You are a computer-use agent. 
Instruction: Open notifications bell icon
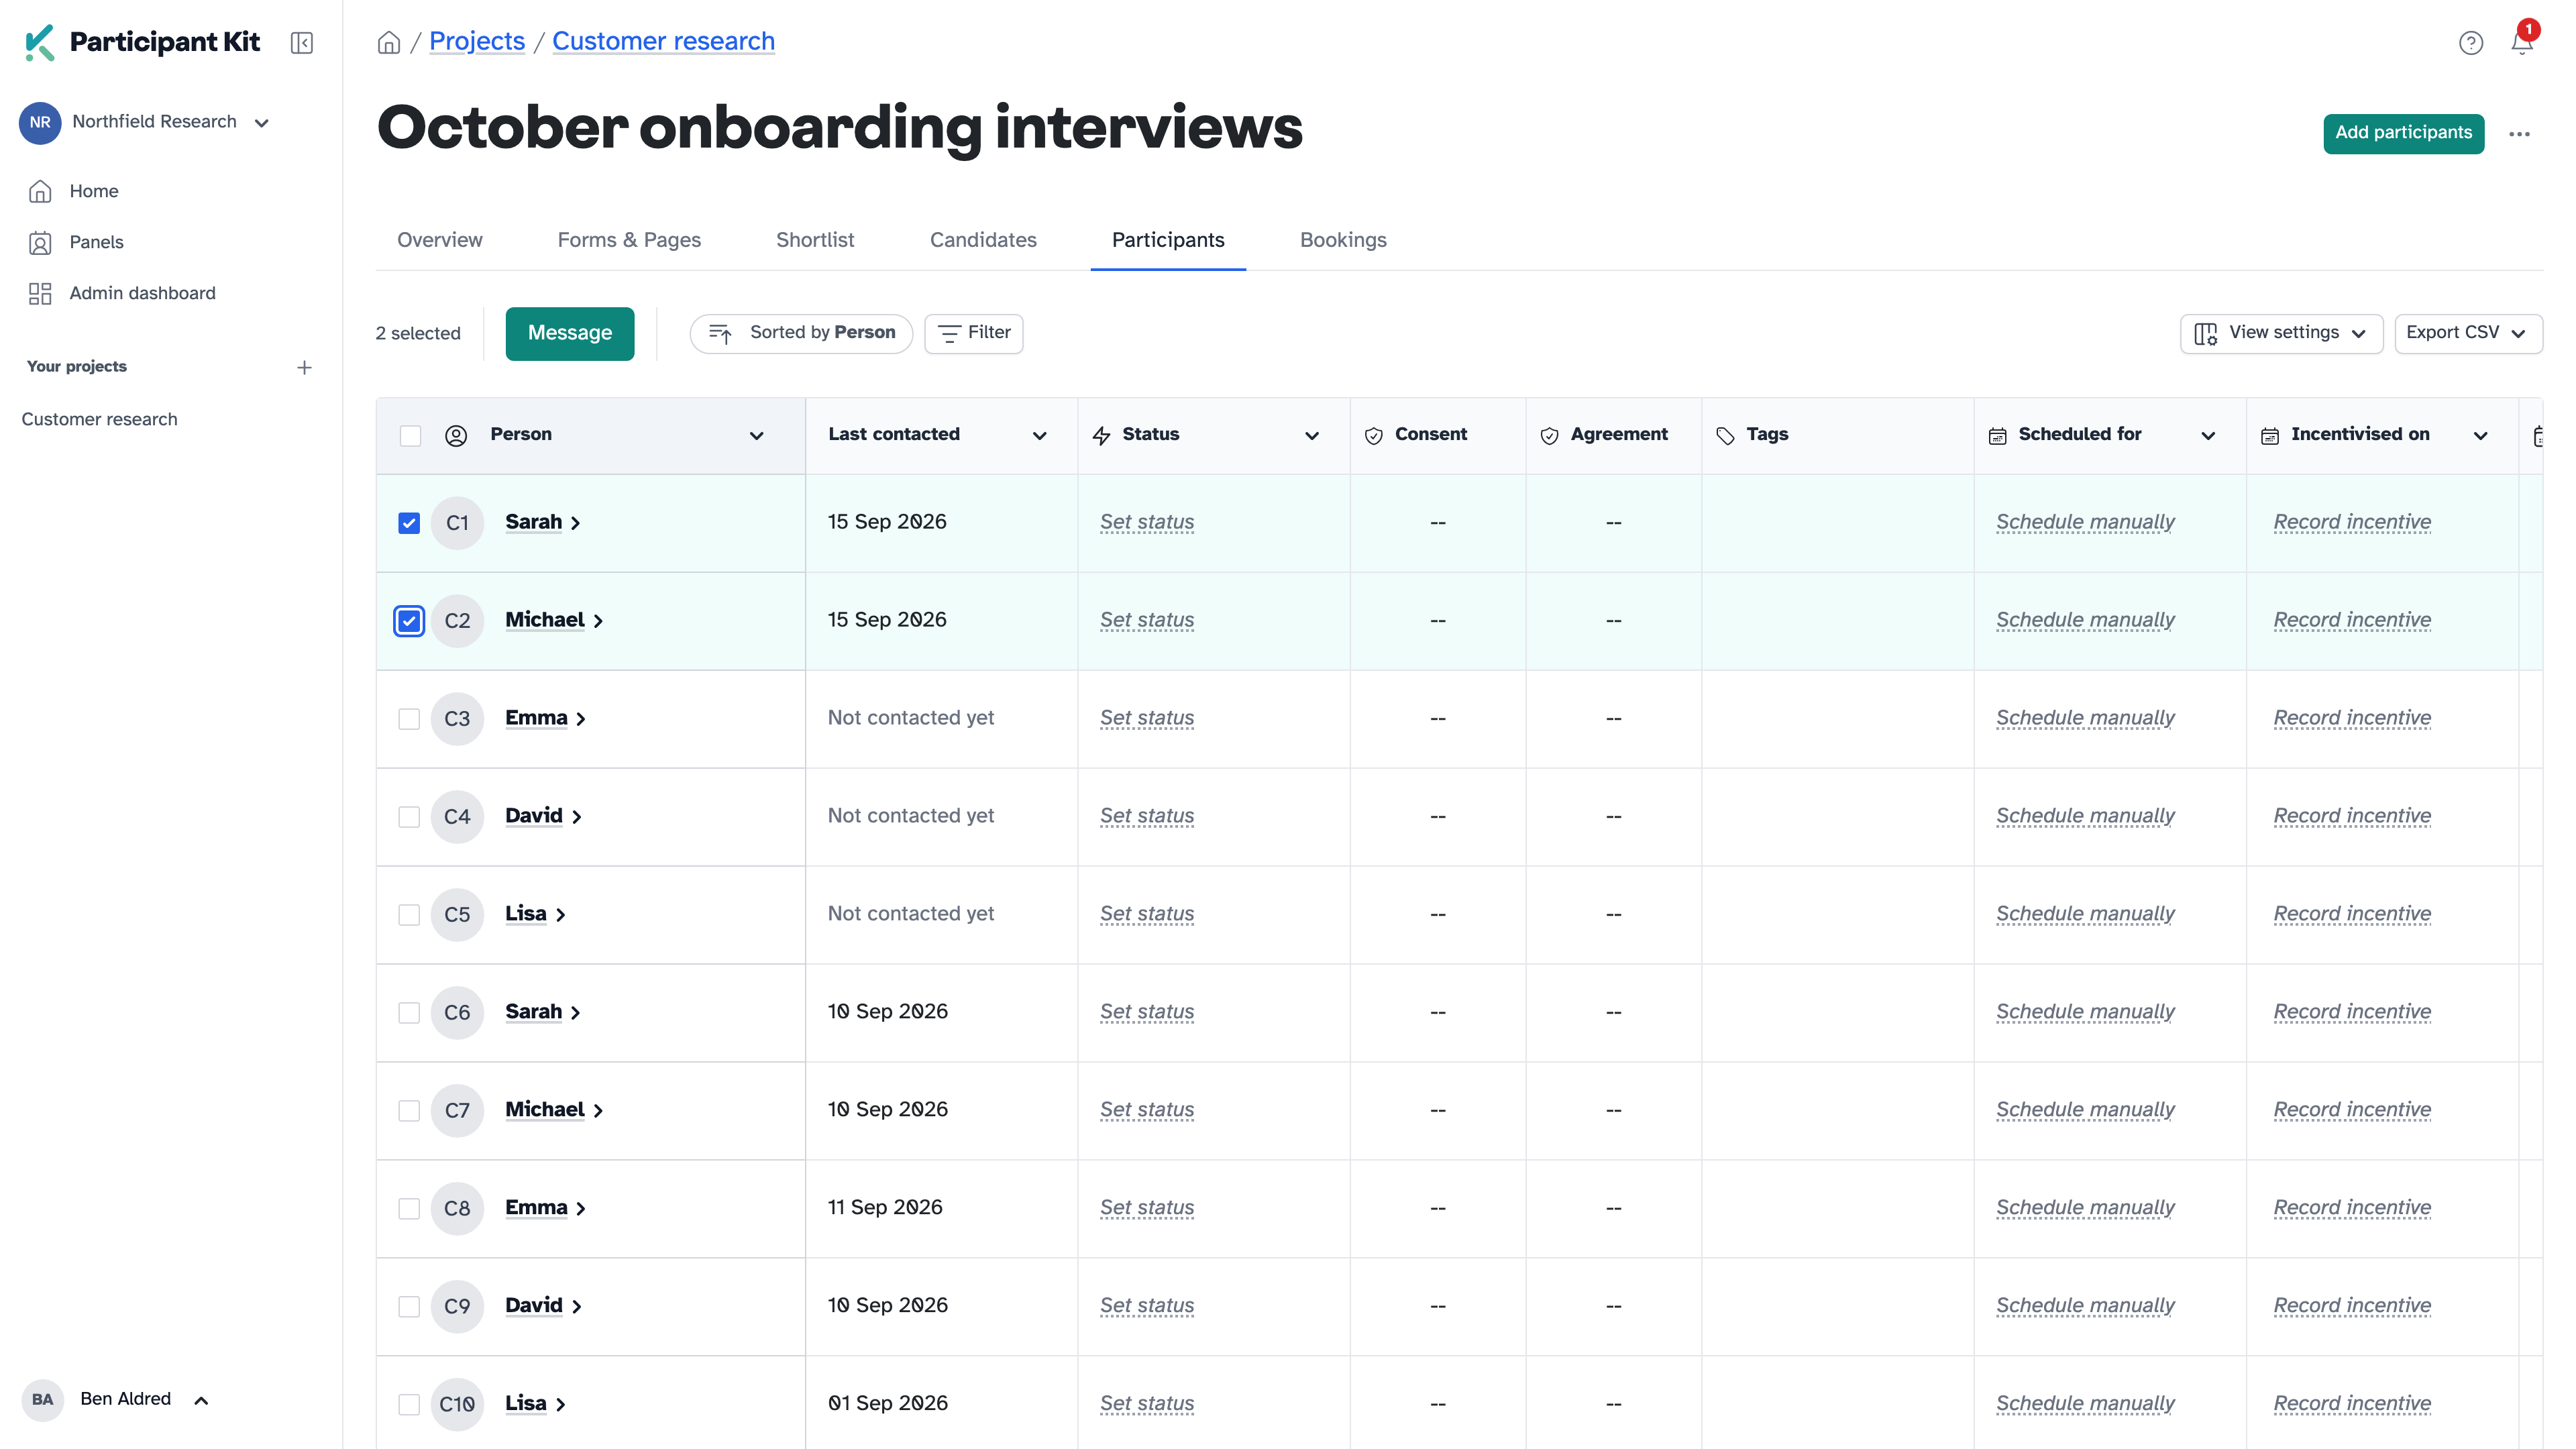(2522, 42)
